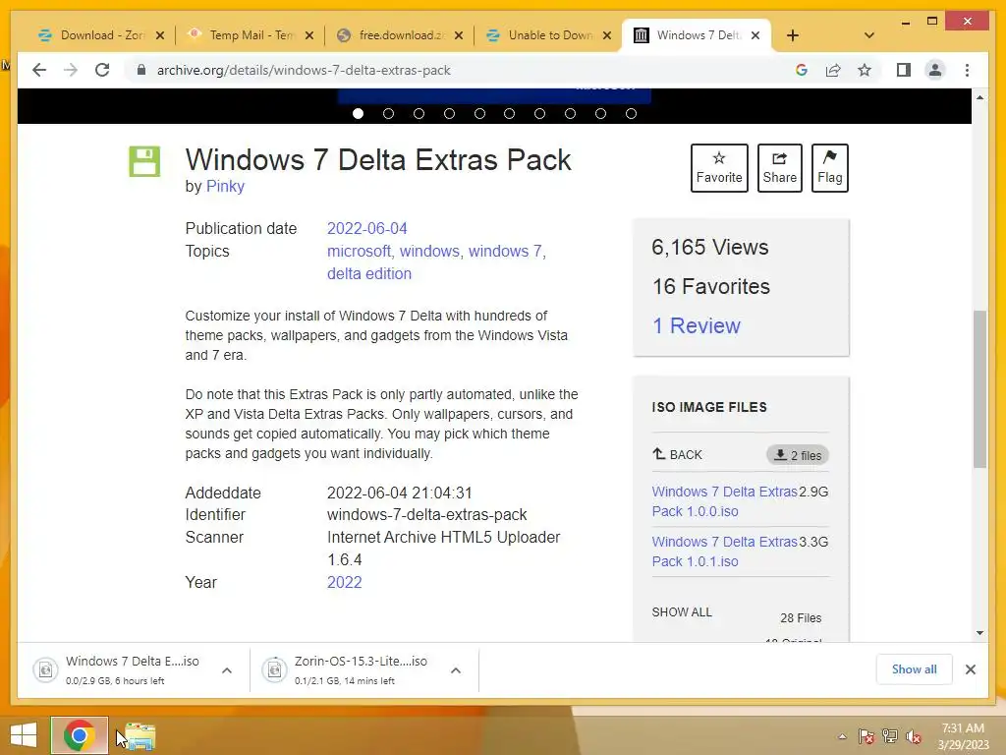Select fourth carousel dot
Image resolution: width=1006 pixels, height=755 pixels.
click(449, 114)
